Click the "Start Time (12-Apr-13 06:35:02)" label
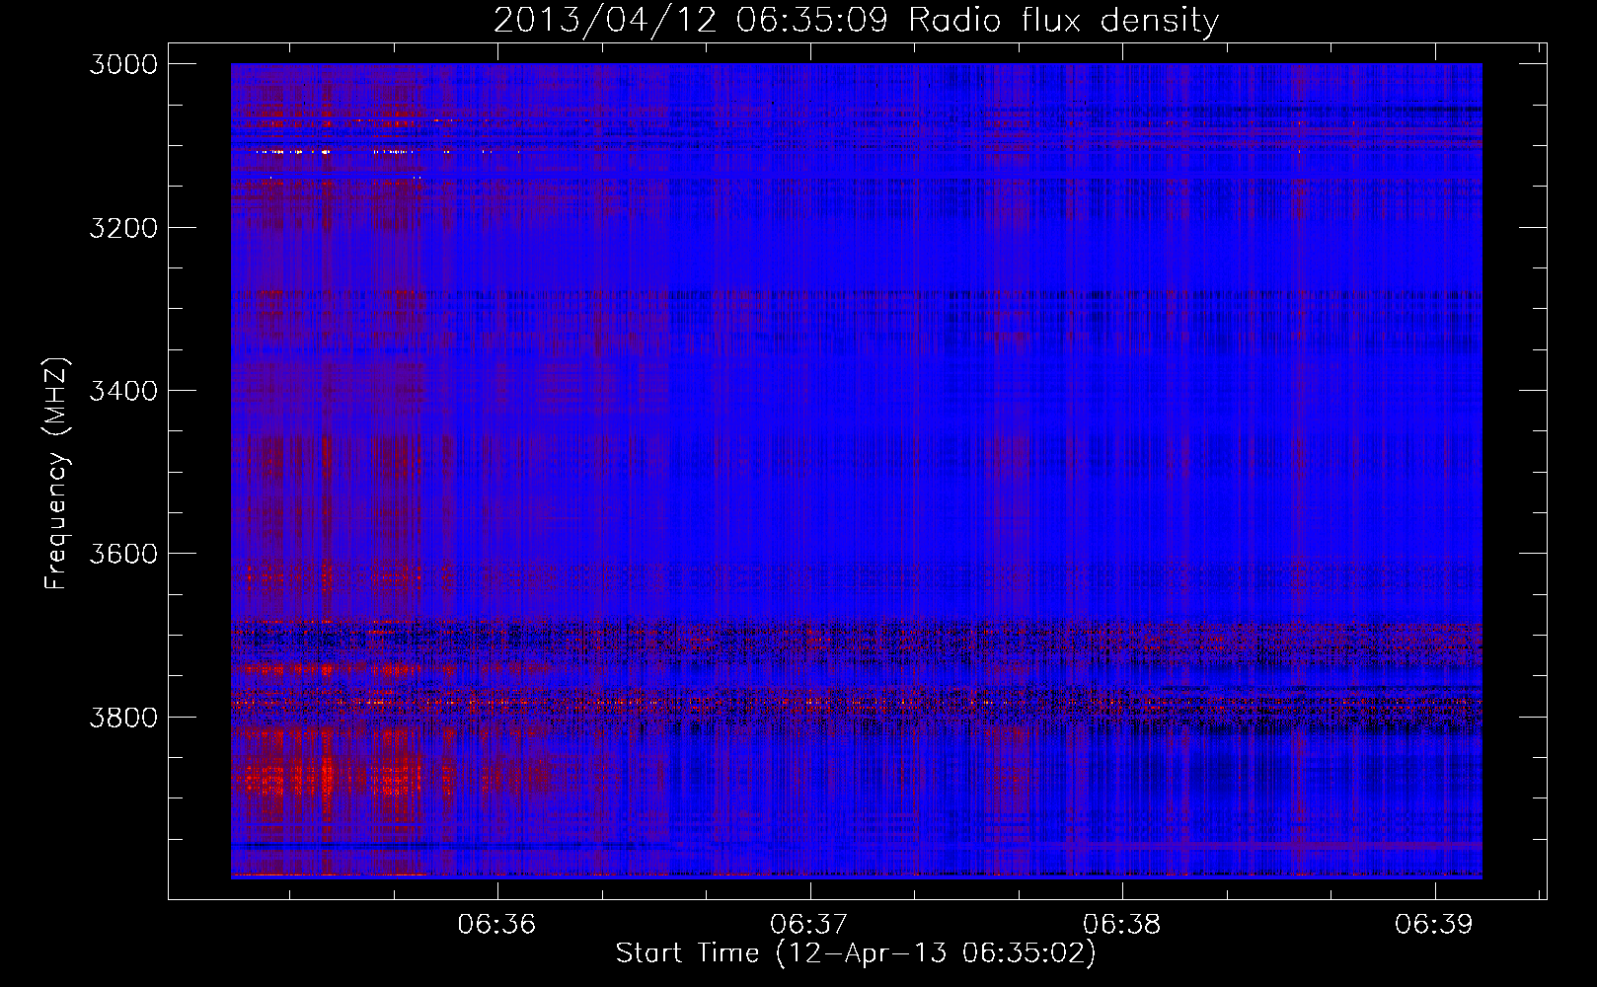This screenshot has width=1597, height=987. [856, 953]
